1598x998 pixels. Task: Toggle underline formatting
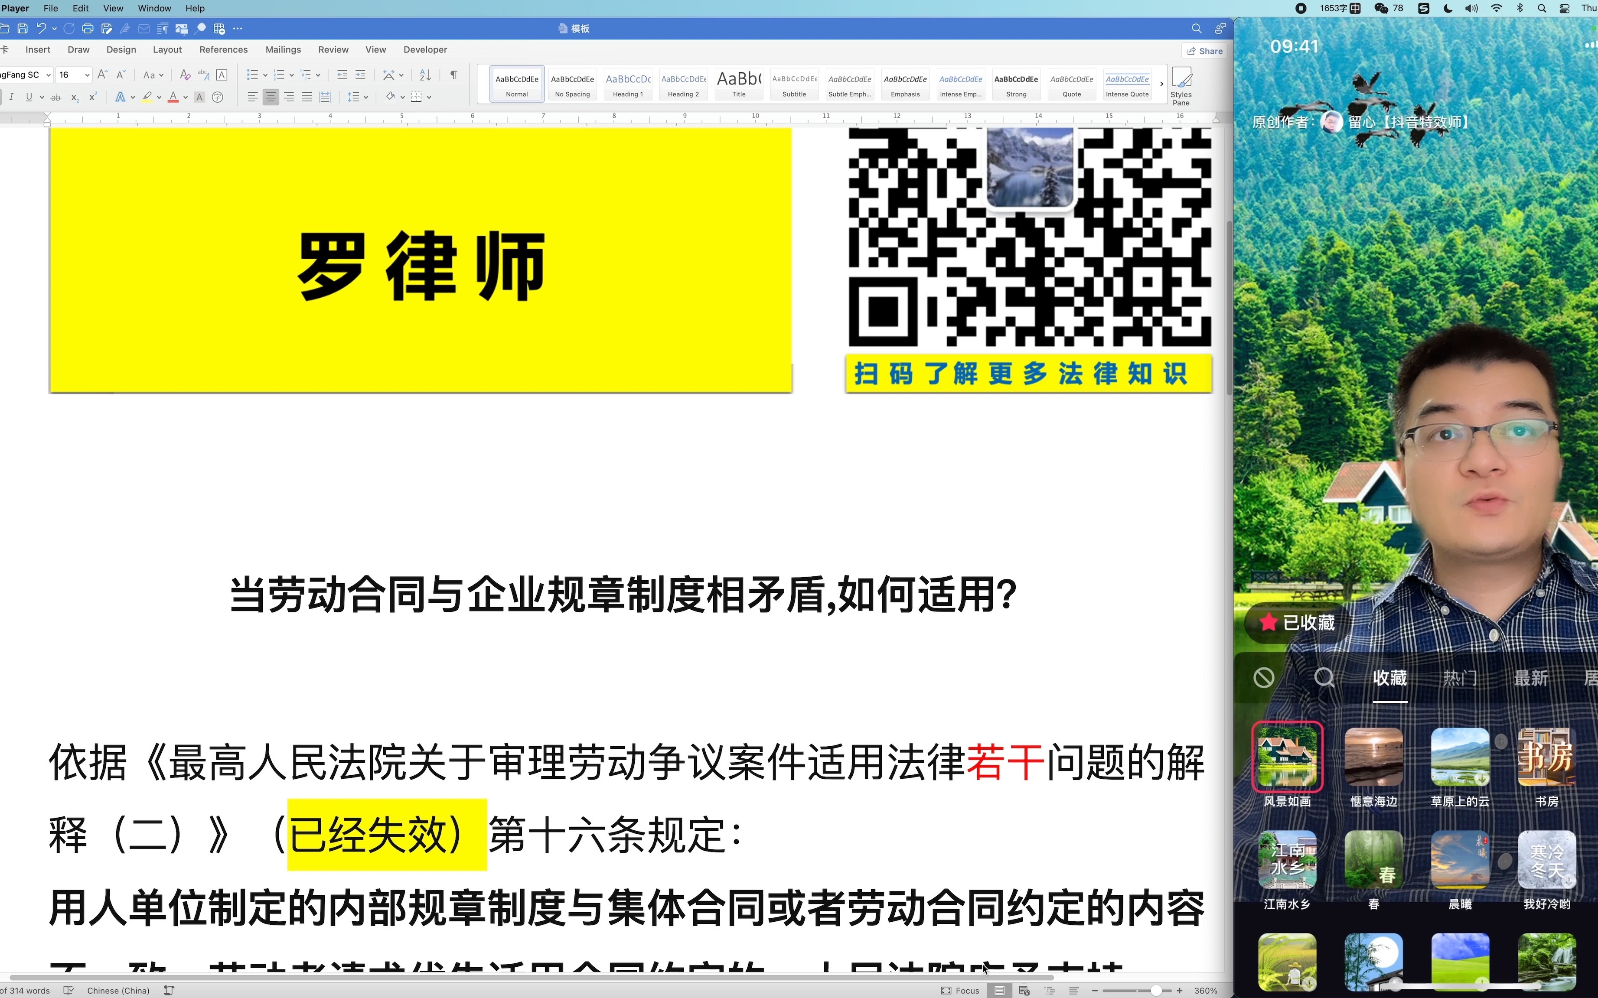coord(29,97)
